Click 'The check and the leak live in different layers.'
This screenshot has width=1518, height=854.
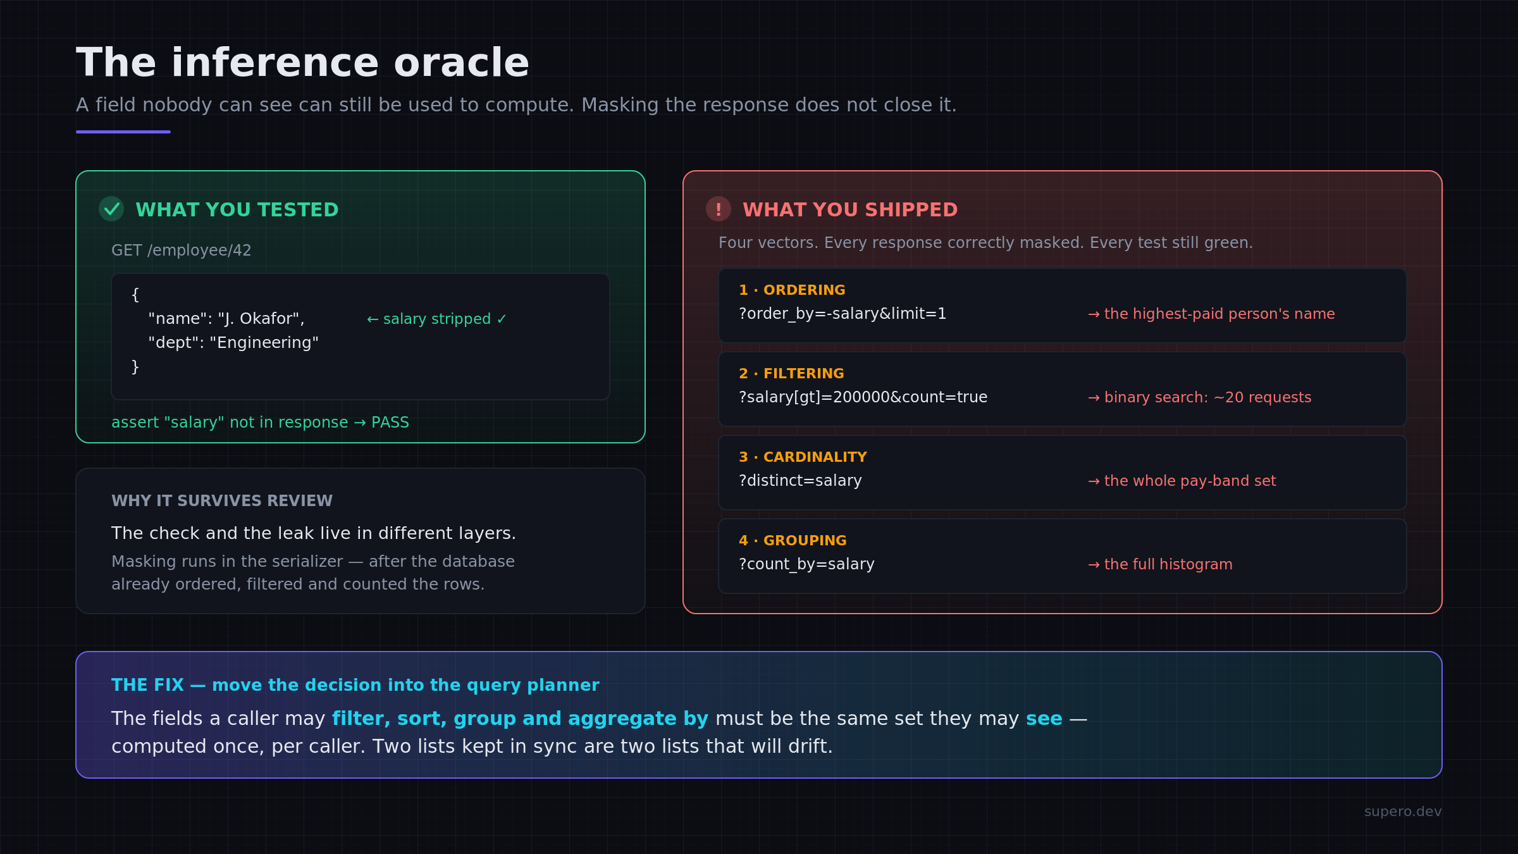(314, 533)
